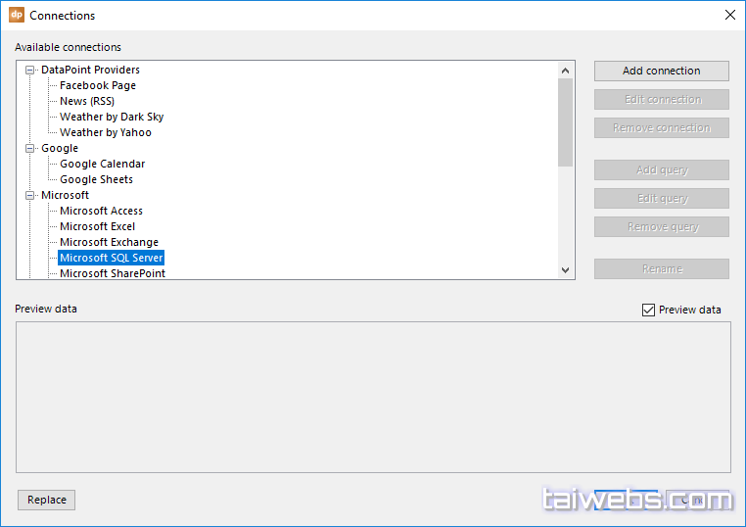746x527 pixels.
Task: Pick Google Calendar from the tree
Action: click(102, 165)
